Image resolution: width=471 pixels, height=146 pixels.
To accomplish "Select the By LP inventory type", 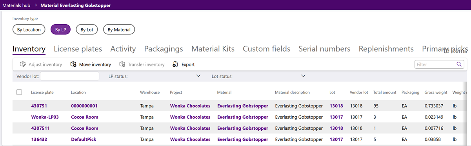I will pyautogui.click(x=60, y=29).
